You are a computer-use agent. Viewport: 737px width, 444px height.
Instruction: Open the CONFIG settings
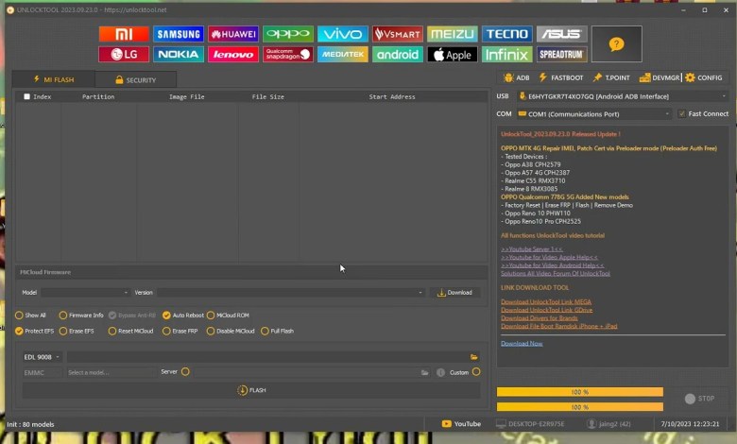click(704, 78)
